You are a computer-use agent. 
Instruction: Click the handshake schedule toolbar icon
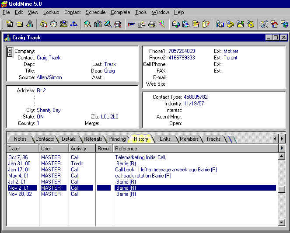click(x=220, y=24)
